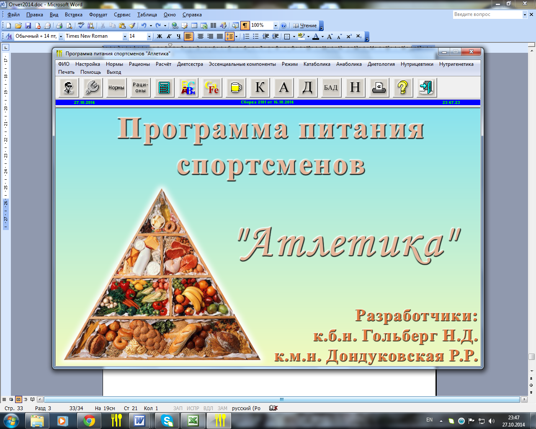The width and height of the screenshot is (536, 429).
Task: Open the yellow mug regime icon
Action: [x=236, y=88]
